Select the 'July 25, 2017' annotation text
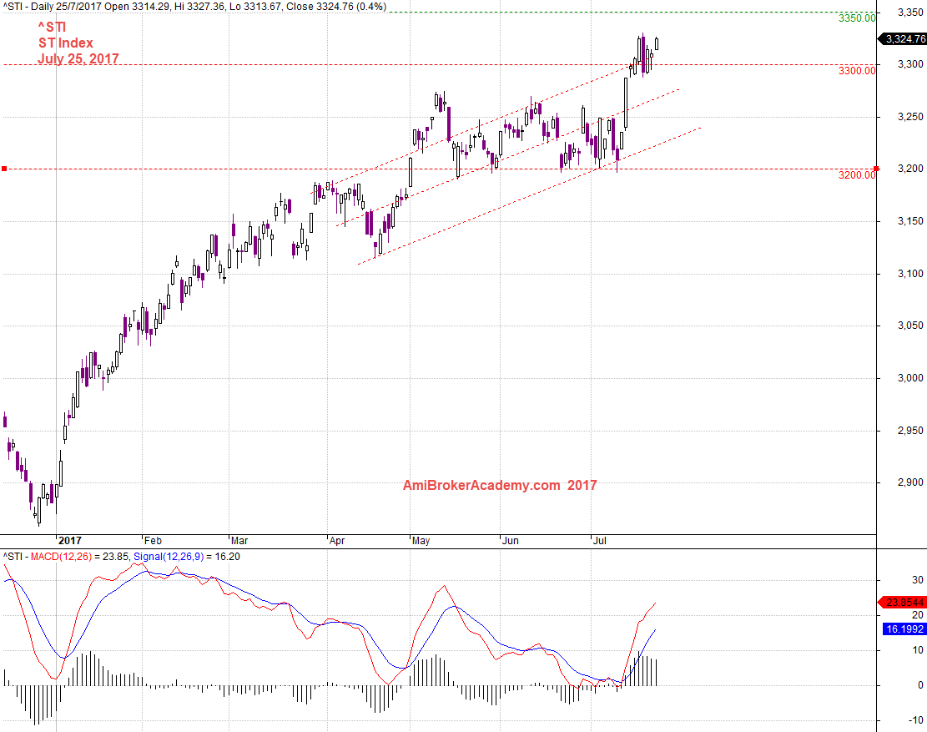The image size is (927, 732). click(78, 58)
